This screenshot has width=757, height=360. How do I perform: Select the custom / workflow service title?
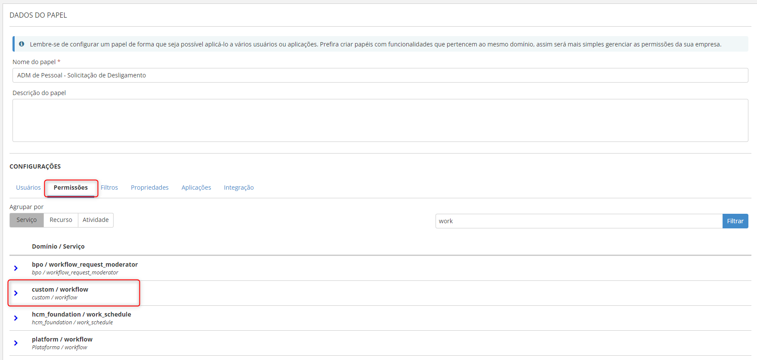coord(60,289)
